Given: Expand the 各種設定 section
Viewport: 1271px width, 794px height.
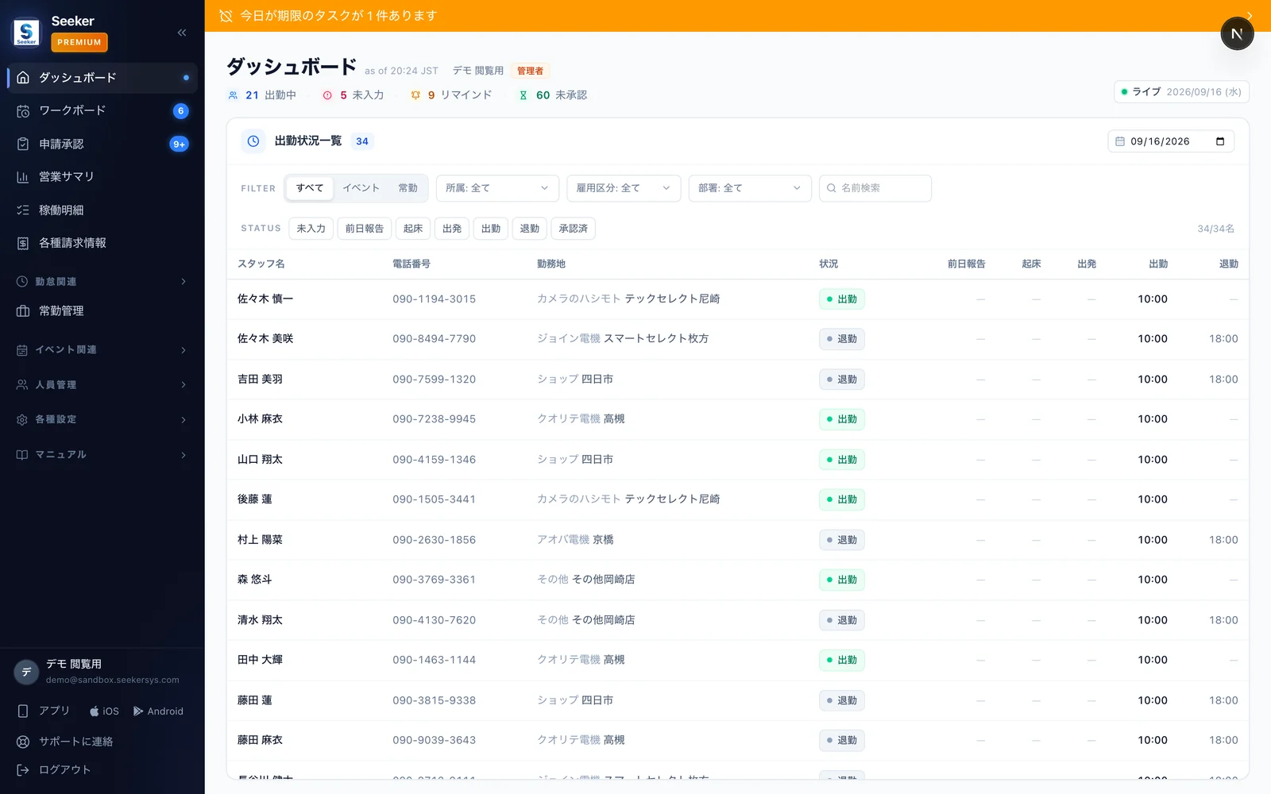Looking at the screenshot, I should 102,419.
